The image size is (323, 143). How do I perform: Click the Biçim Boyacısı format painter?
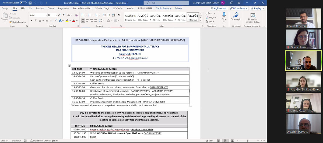tap(17, 22)
